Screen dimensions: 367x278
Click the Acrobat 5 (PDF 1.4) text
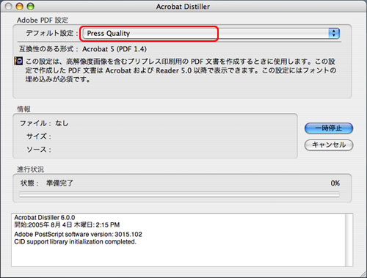click(115, 49)
